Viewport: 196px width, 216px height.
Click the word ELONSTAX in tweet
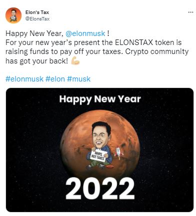(x=134, y=42)
